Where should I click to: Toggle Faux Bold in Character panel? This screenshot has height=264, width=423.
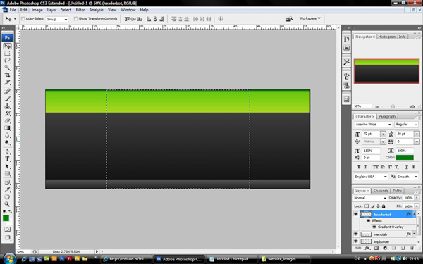tap(359, 167)
